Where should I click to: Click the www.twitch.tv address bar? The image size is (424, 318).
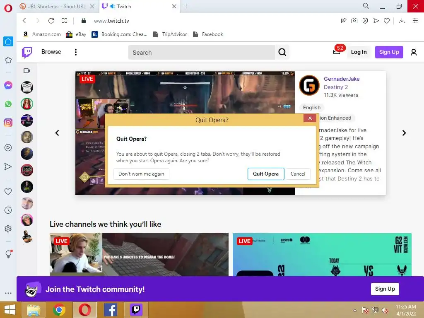coord(111,21)
